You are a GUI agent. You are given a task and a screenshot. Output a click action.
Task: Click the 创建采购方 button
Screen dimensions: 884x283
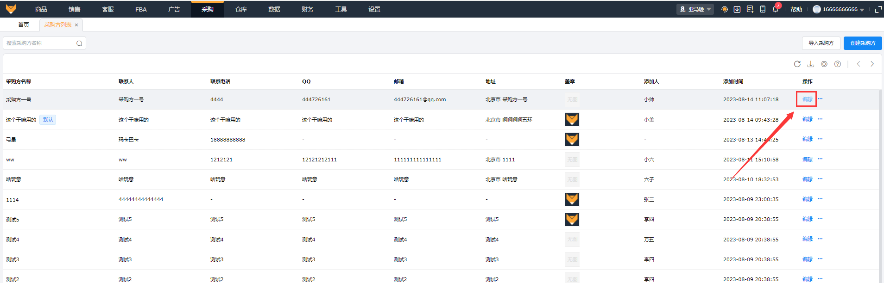click(863, 43)
